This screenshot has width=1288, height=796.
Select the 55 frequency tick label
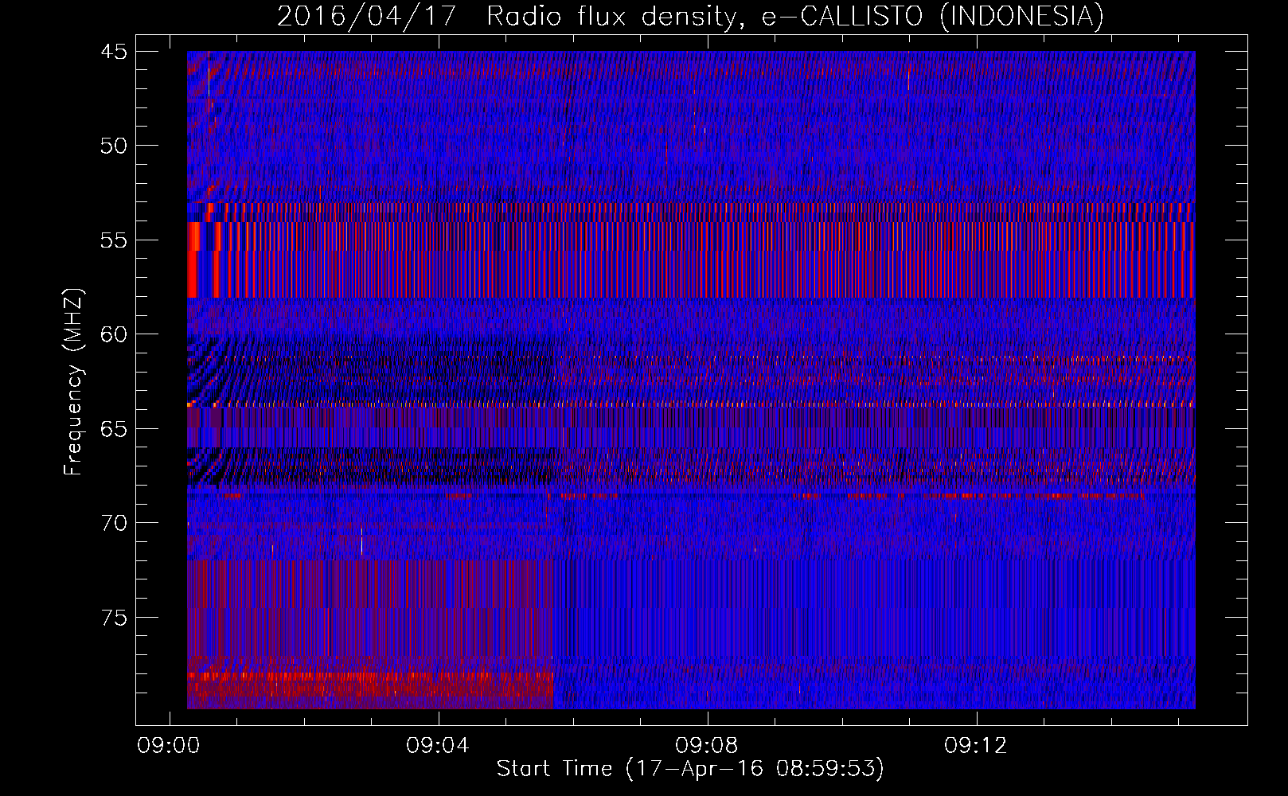point(114,240)
